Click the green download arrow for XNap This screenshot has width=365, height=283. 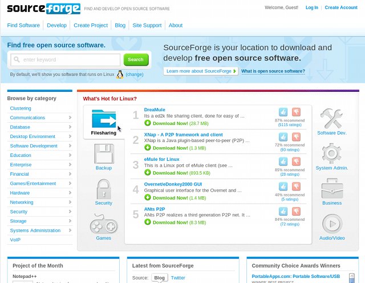148,148
